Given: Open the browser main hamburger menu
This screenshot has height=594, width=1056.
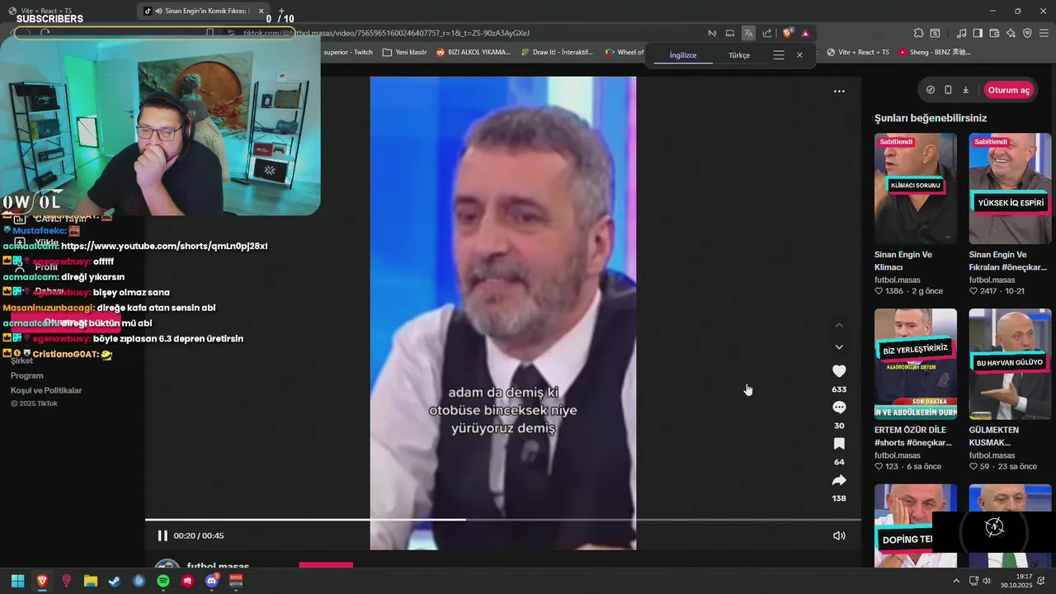Looking at the screenshot, I should [1044, 33].
